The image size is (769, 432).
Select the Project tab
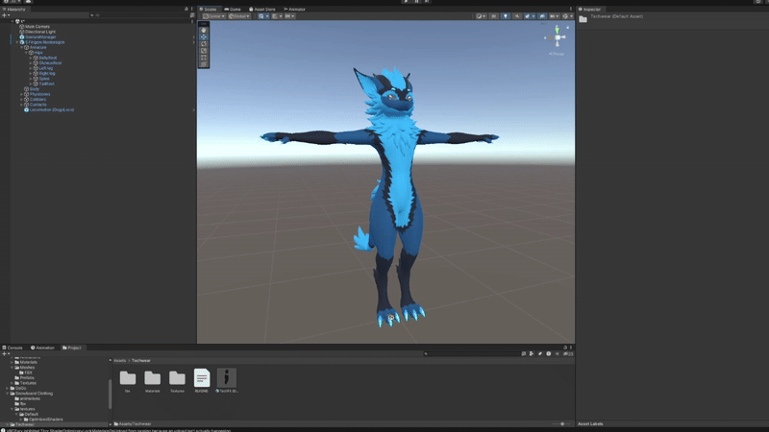pyautogui.click(x=72, y=348)
